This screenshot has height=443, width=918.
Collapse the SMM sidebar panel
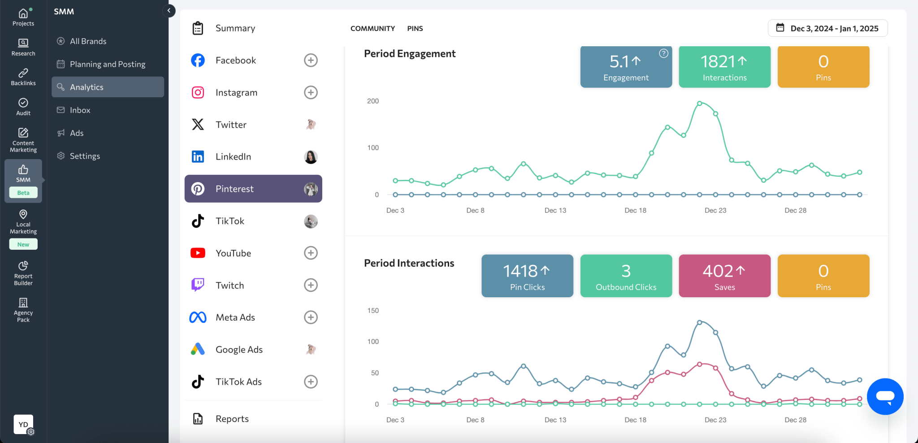(x=169, y=10)
